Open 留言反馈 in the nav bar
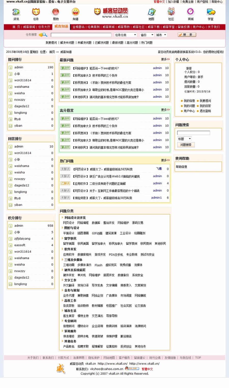The image size is (229, 388). [184, 27]
